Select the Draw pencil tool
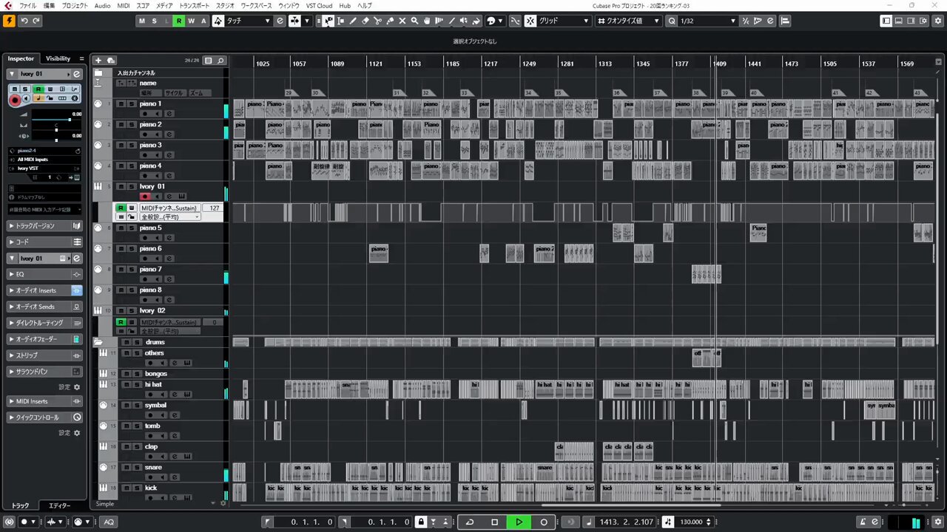 pos(353,21)
